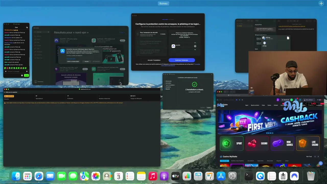Open the MINI GAMES category card
The width and height of the screenshot is (327, 184).
pyautogui.click(x=282, y=143)
